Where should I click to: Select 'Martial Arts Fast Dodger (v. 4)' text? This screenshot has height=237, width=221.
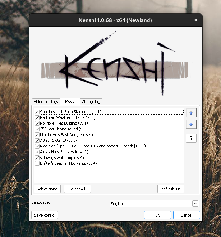pyautogui.click(x=66, y=135)
